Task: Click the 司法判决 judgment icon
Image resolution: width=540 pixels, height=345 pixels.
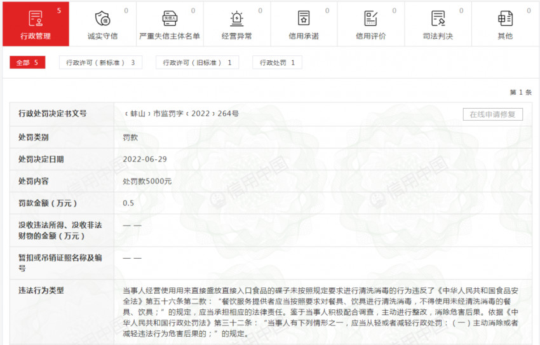Action: 438,18
